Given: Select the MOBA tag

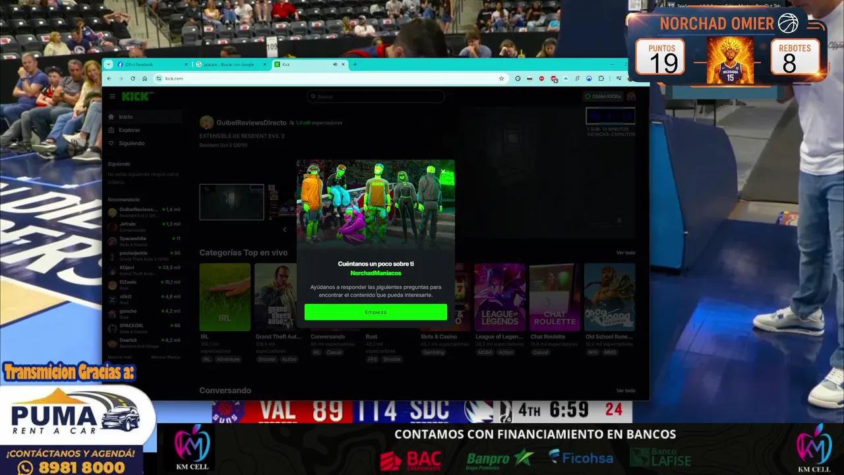Looking at the screenshot, I should pos(485,352).
